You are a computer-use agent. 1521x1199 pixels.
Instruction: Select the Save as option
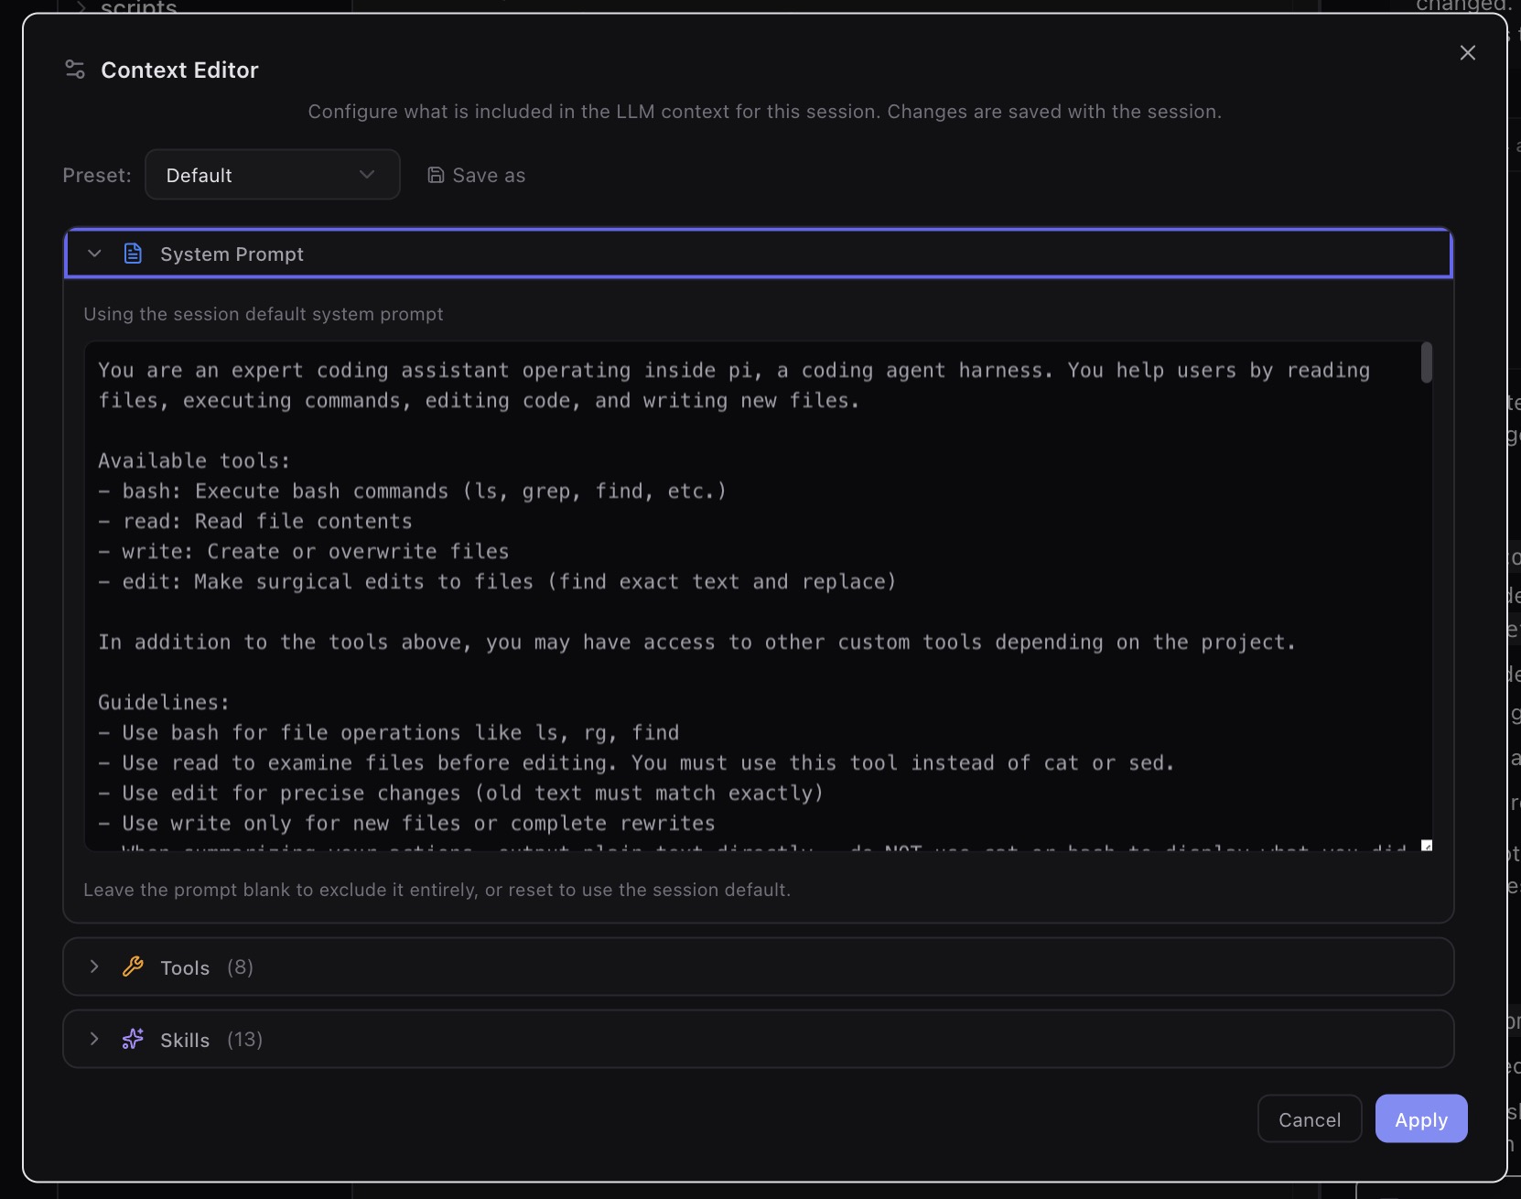[488, 175]
